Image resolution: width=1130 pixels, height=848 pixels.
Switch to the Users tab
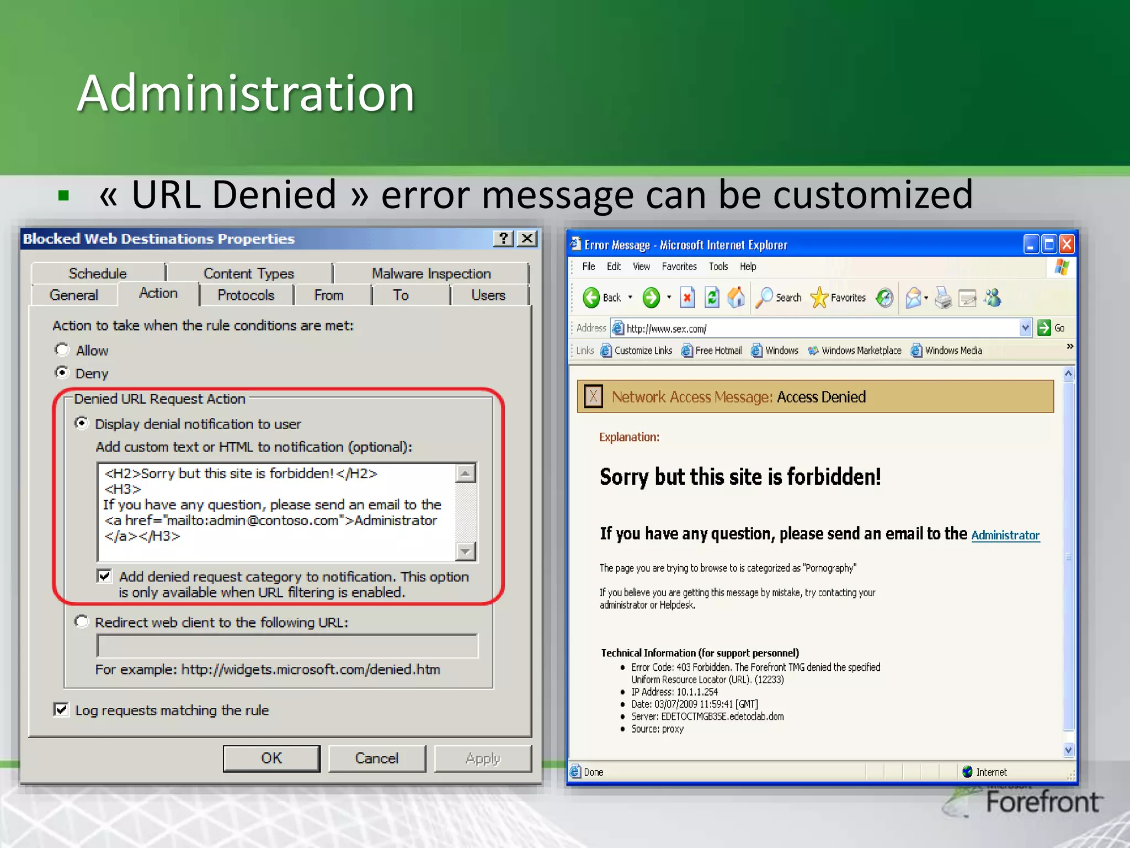click(x=488, y=295)
